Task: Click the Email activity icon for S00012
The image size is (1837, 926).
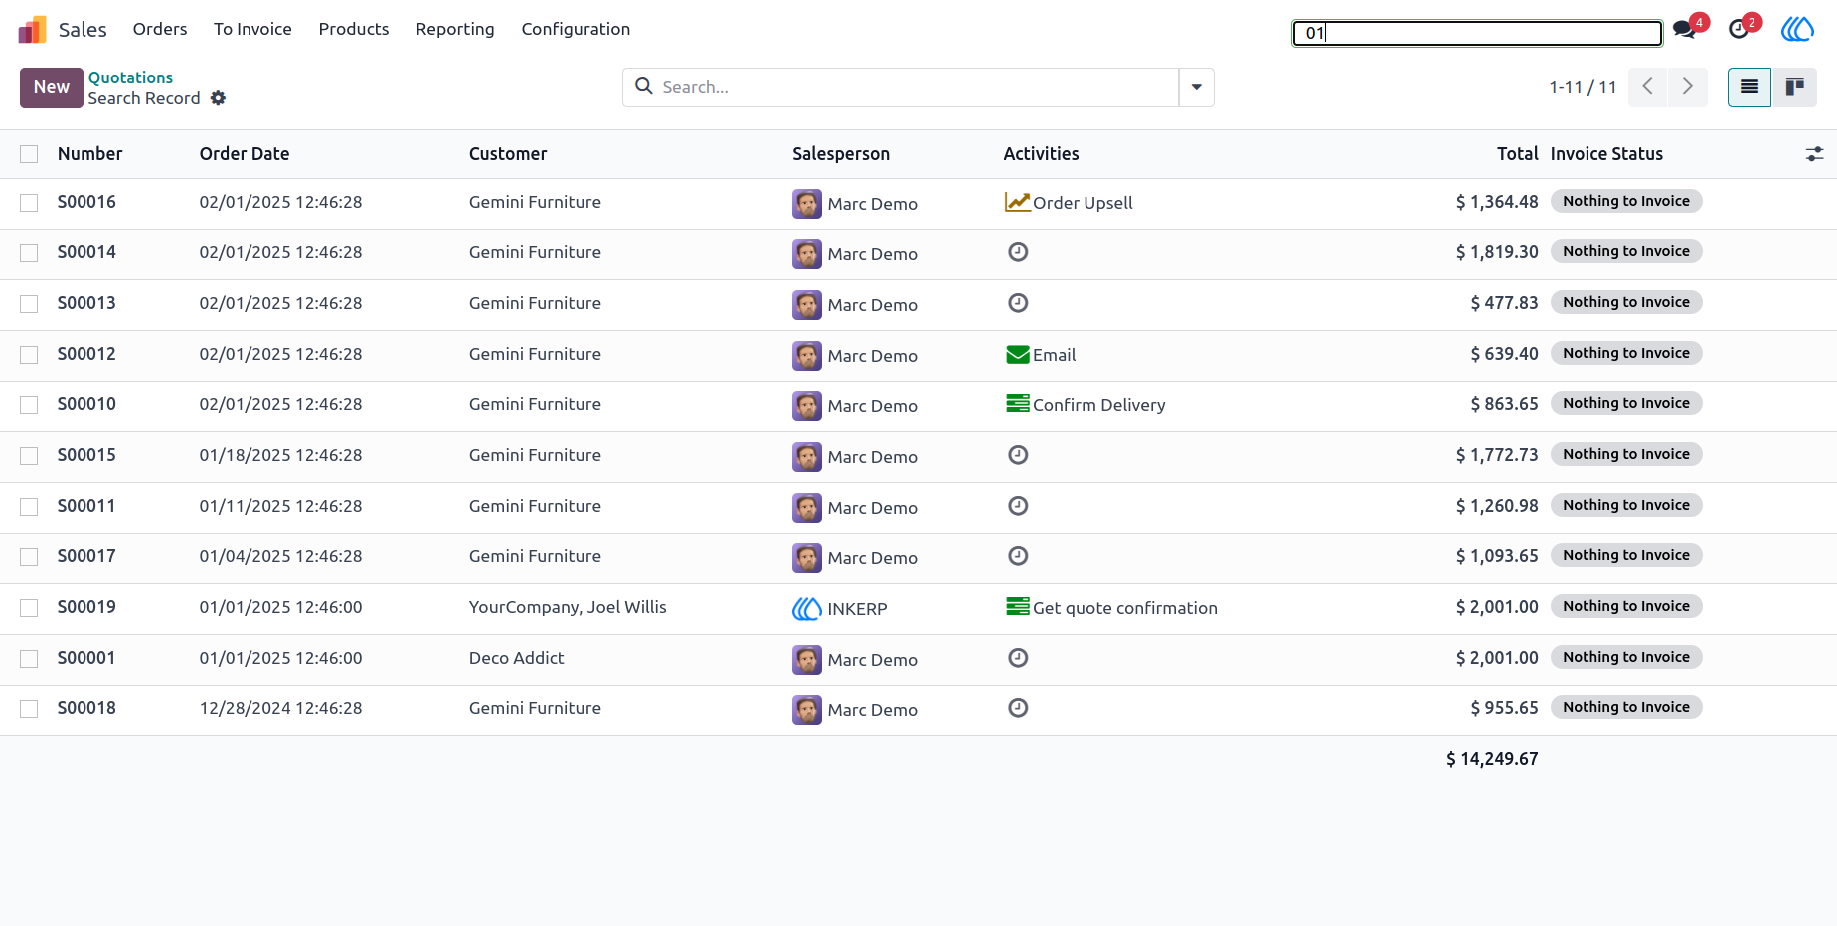Action: [x=1018, y=354]
